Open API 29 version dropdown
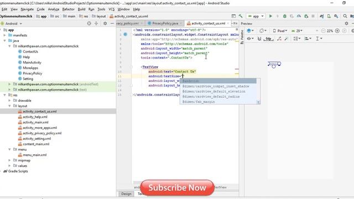 pos(297,31)
